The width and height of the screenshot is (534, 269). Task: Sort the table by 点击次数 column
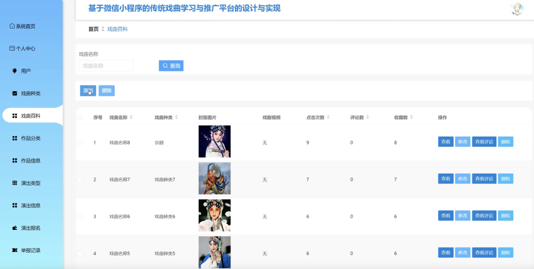(328, 117)
